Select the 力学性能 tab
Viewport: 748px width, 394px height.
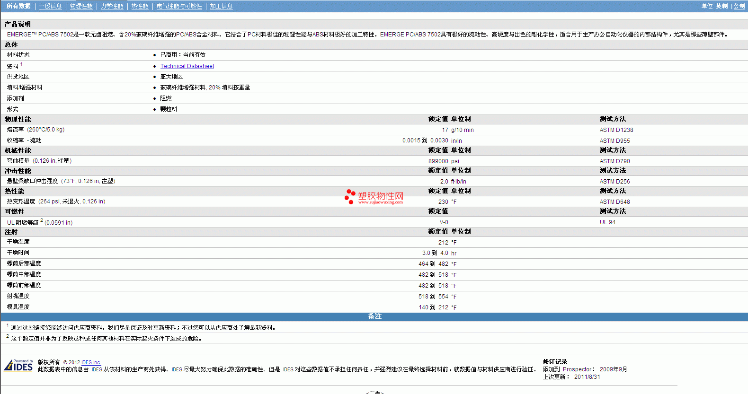(x=112, y=6)
